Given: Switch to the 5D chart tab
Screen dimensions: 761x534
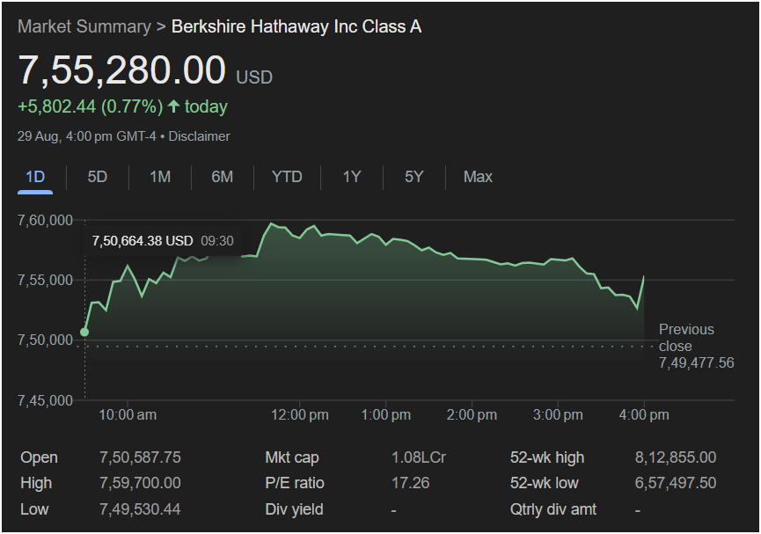Looking at the screenshot, I should pyautogui.click(x=98, y=177).
